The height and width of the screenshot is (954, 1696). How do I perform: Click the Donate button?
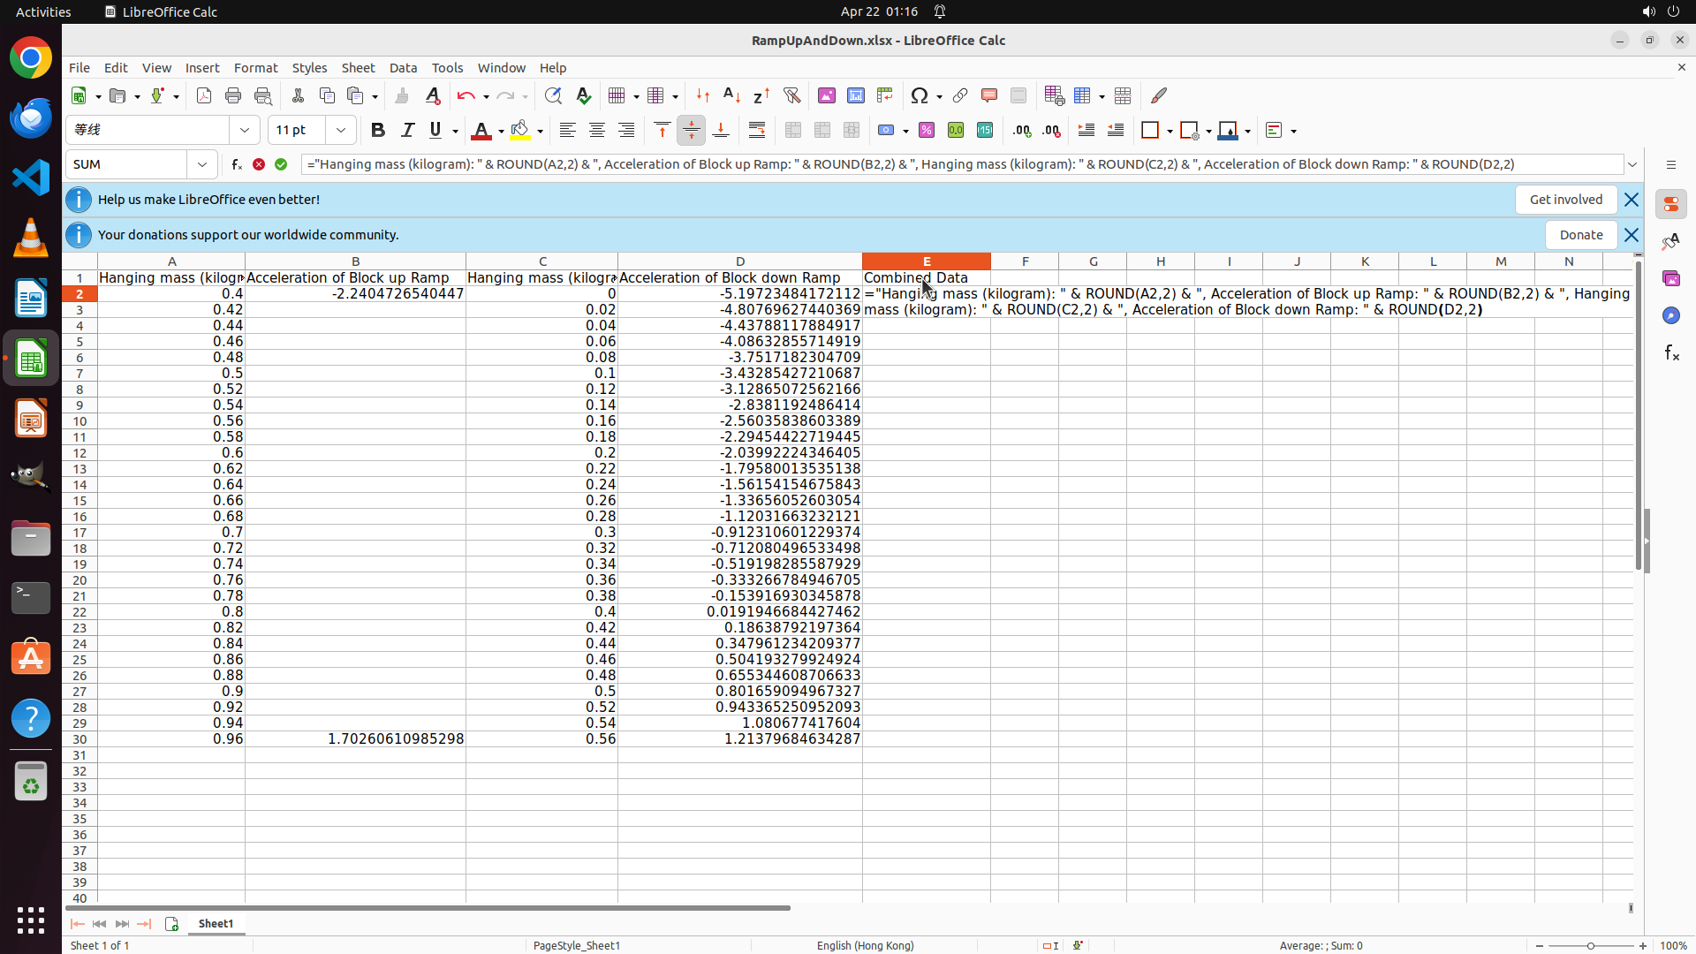[x=1580, y=235]
